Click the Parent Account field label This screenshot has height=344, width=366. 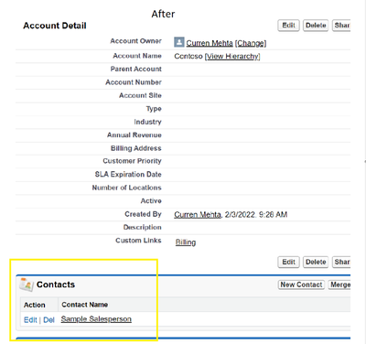pyautogui.click(x=136, y=69)
